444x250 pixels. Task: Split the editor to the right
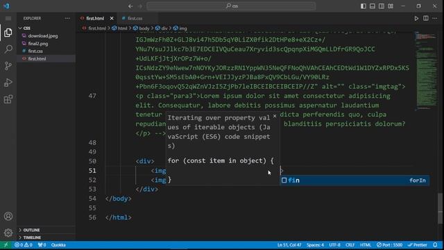coord(425,19)
